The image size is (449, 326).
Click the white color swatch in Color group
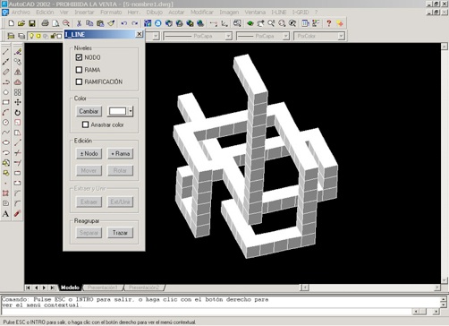(x=118, y=111)
